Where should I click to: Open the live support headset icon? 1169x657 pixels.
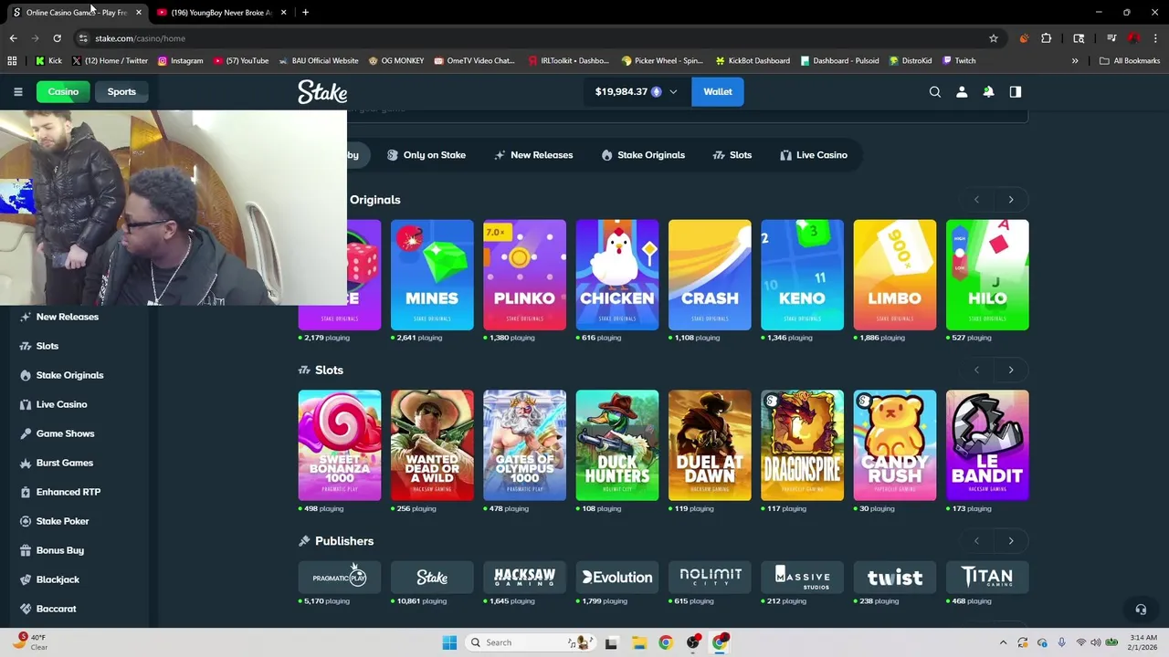click(1141, 610)
